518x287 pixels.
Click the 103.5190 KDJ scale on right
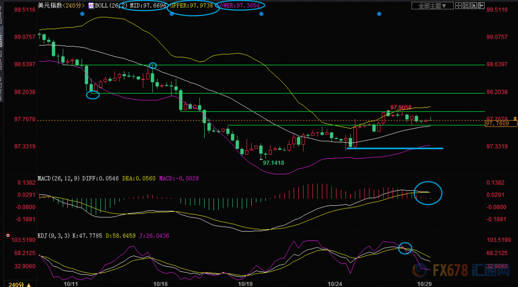click(x=499, y=240)
